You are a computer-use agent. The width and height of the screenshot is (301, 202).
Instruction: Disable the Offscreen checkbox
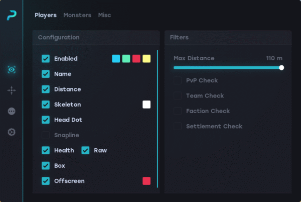click(46, 181)
